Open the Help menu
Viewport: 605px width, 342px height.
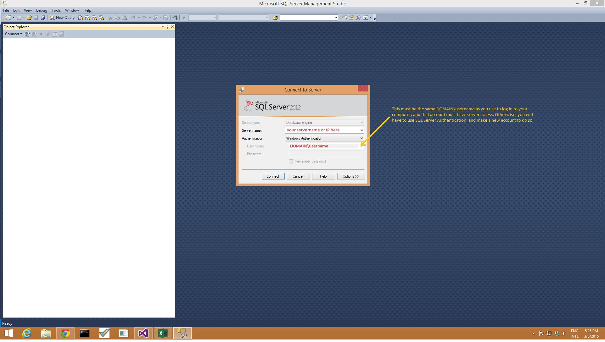87,10
